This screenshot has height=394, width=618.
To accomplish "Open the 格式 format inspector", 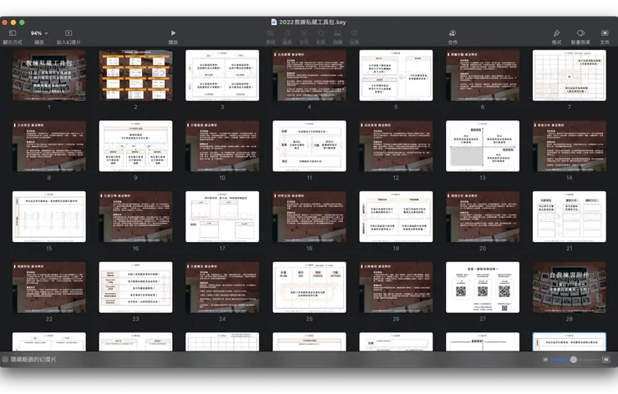I will (x=556, y=33).
